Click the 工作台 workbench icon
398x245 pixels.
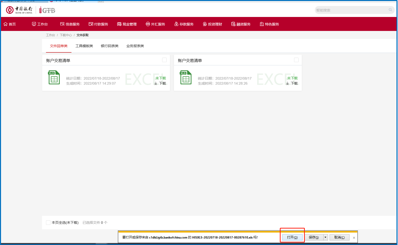34,24
